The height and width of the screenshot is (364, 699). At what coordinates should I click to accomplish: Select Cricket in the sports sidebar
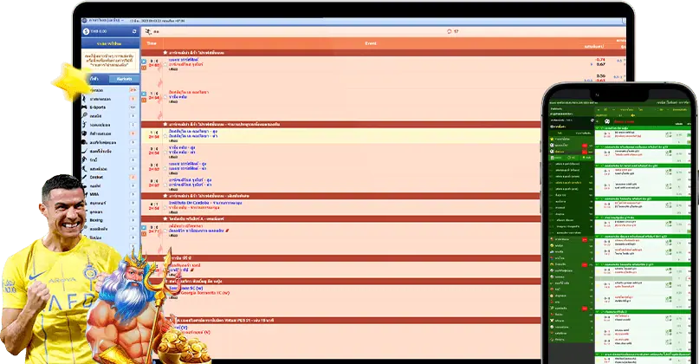tap(96, 177)
